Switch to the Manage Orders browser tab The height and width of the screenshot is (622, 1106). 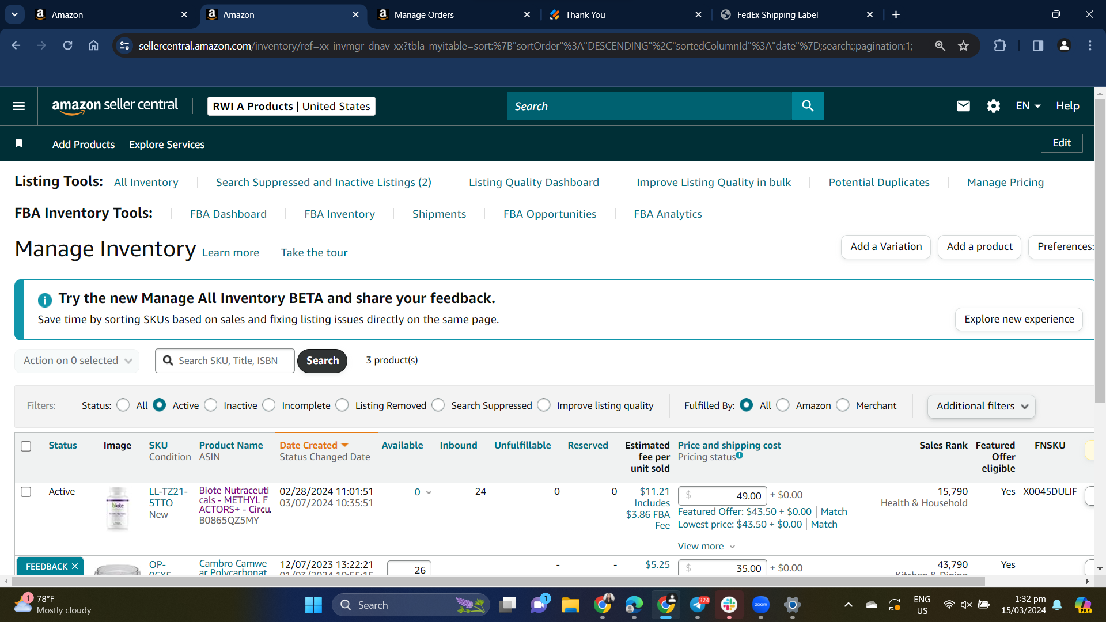point(454,14)
